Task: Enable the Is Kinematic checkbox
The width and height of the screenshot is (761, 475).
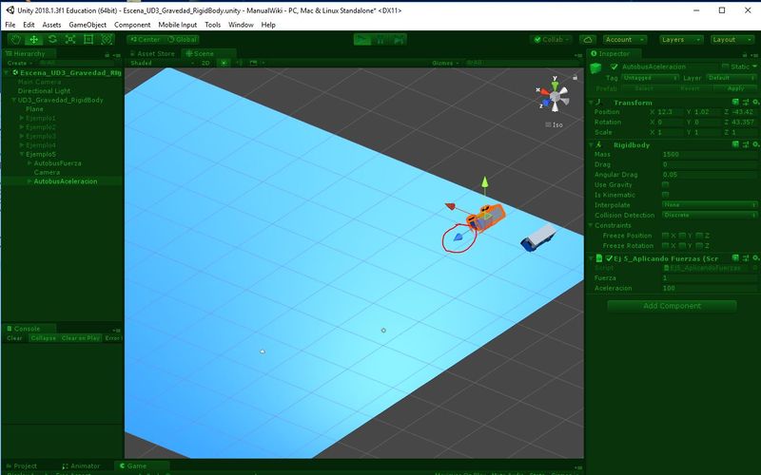Action: 665,195
